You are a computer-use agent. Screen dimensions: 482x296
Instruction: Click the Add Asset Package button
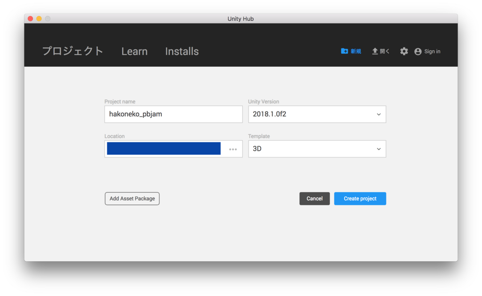click(x=132, y=199)
